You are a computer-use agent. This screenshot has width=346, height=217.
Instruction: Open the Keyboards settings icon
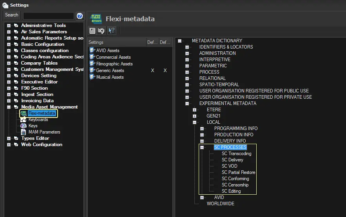[24, 119]
